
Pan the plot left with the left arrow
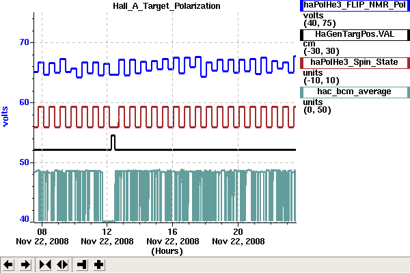coord(8,265)
